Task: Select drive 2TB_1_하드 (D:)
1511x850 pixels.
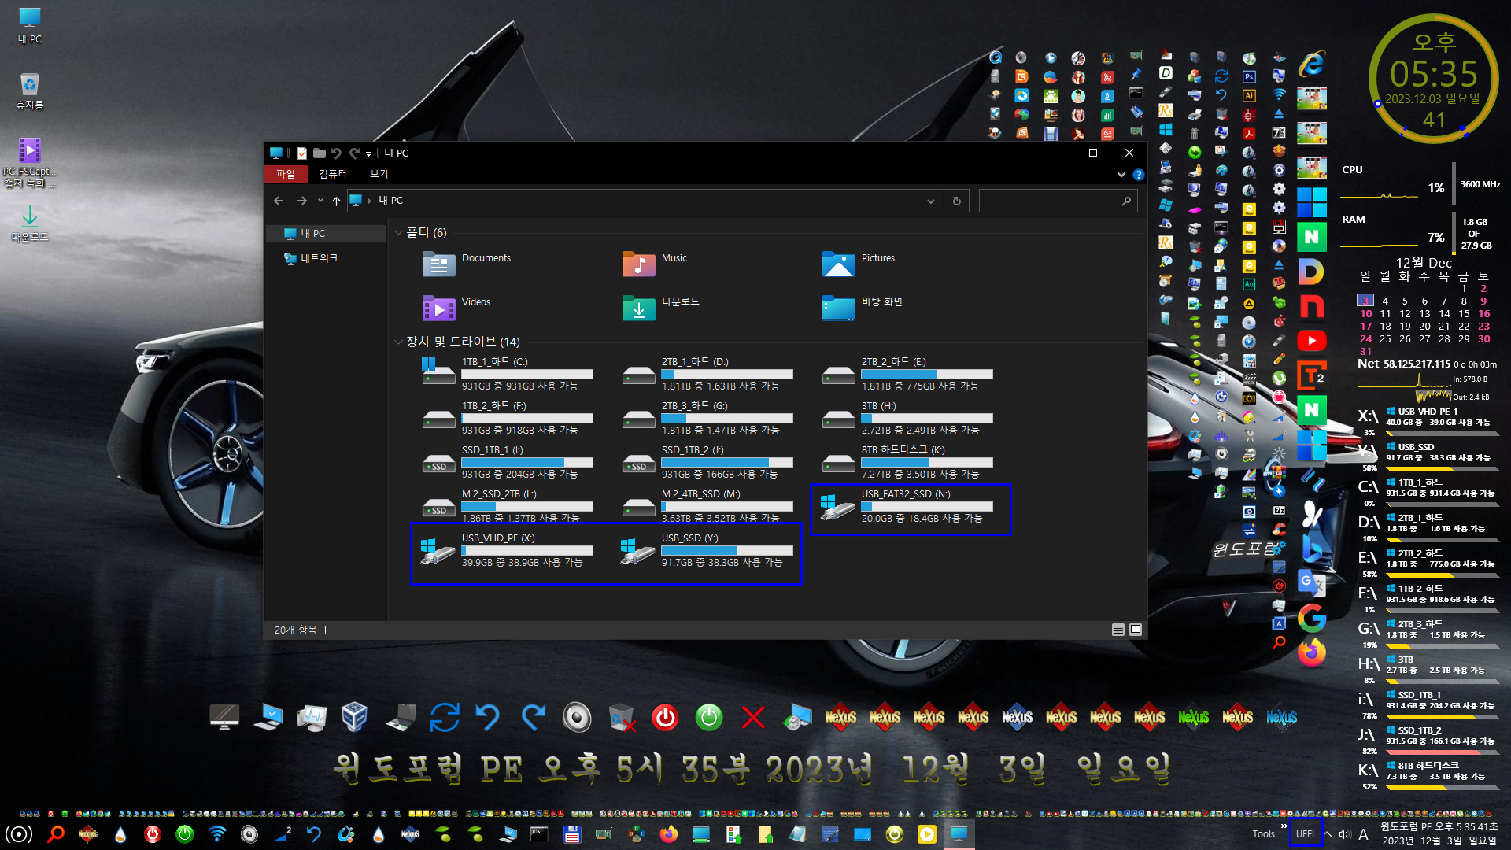Action: 707,373
